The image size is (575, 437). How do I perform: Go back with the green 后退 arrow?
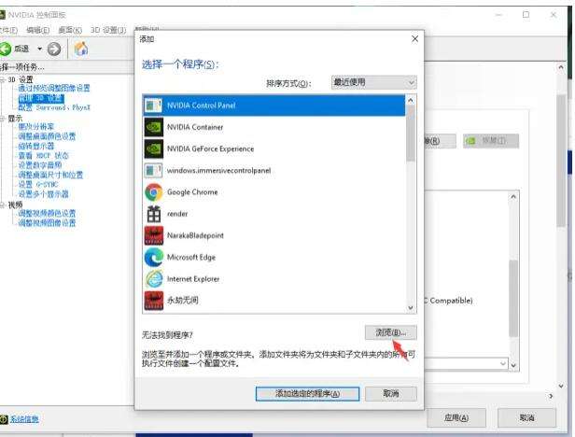[6, 49]
